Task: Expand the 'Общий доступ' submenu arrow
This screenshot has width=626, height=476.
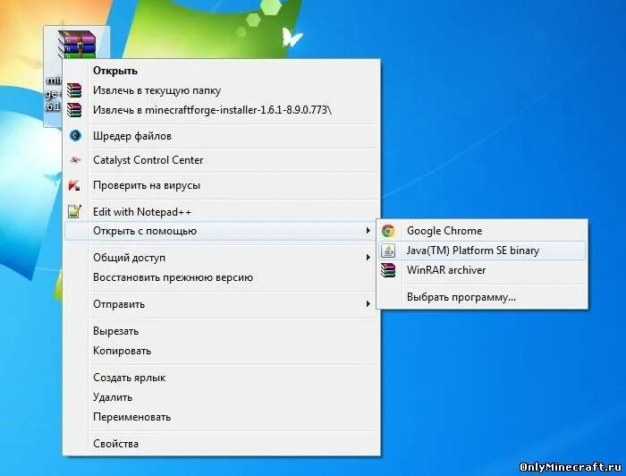Action: [x=368, y=258]
